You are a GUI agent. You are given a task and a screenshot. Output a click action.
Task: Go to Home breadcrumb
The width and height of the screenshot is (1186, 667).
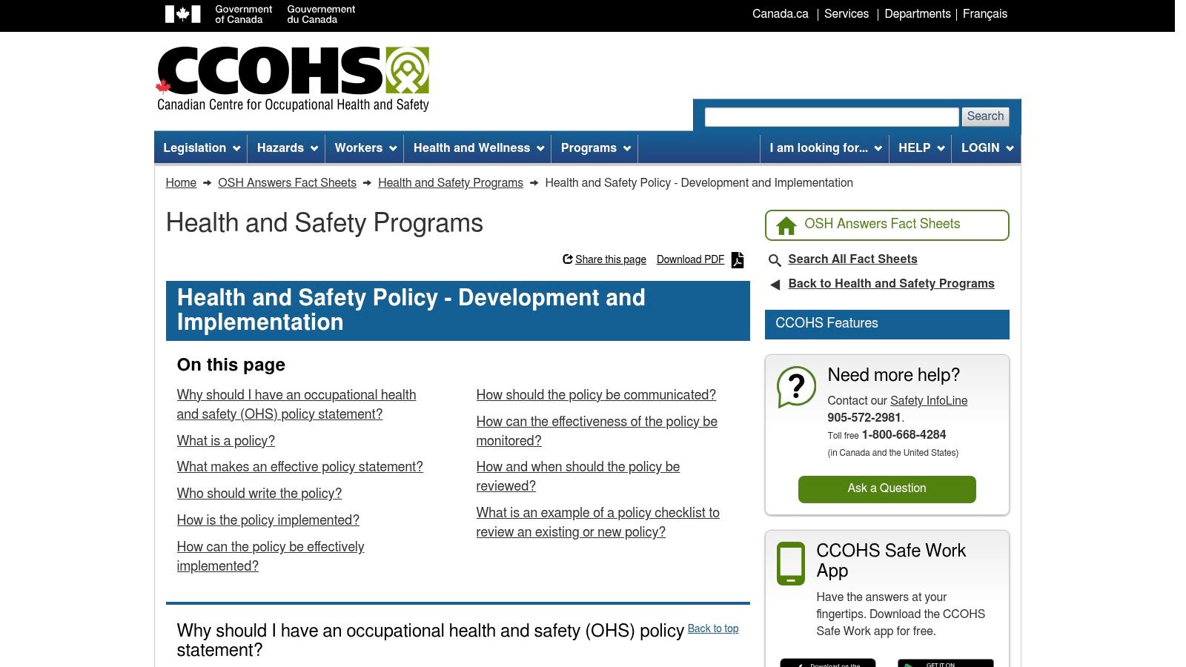(x=181, y=183)
